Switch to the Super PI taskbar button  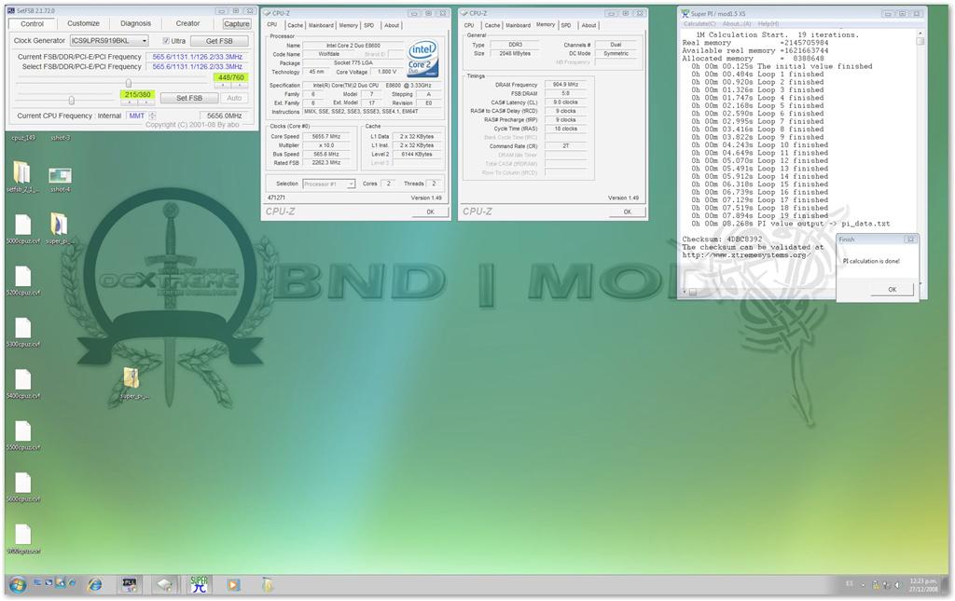[x=200, y=584]
